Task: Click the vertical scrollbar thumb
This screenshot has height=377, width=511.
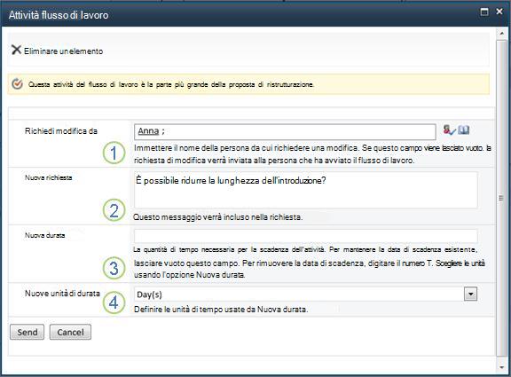Action: 501,198
